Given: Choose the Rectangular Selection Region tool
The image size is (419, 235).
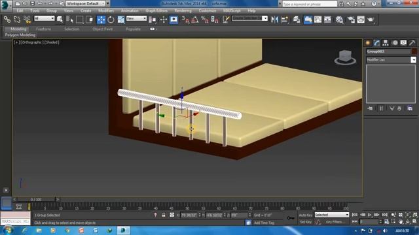Looking at the screenshot, I should 80,20.
